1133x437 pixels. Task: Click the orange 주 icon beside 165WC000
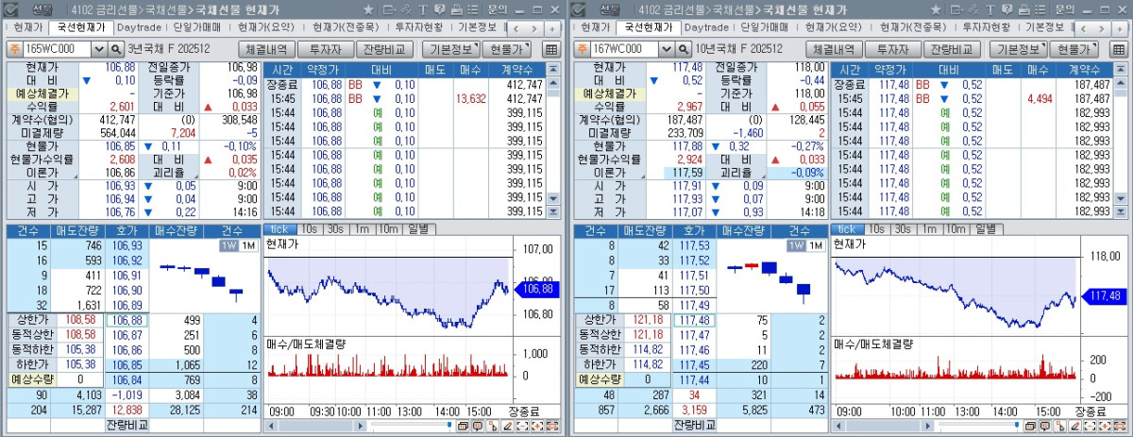pyautogui.click(x=14, y=49)
